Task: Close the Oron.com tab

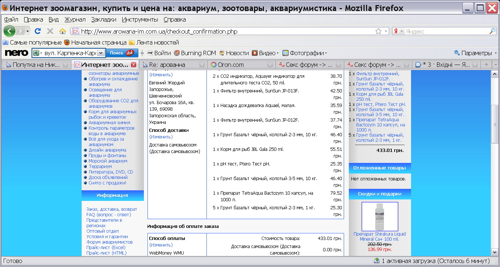Action: coord(270,65)
